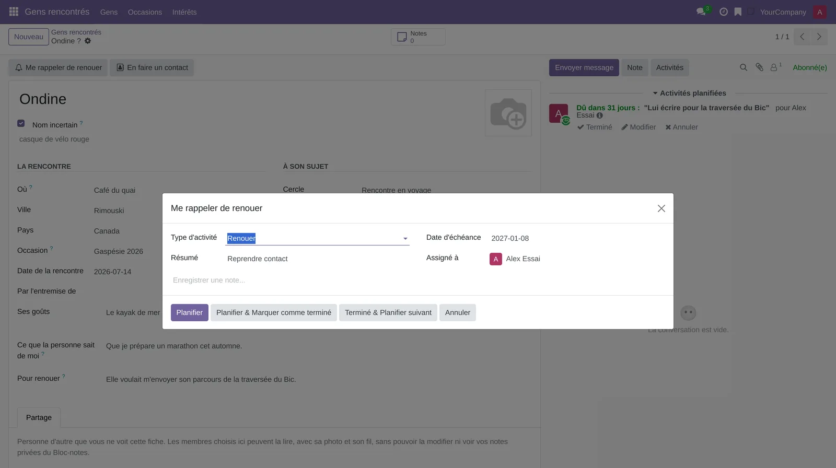Open the gear settings icon next to Ondine

click(88, 41)
